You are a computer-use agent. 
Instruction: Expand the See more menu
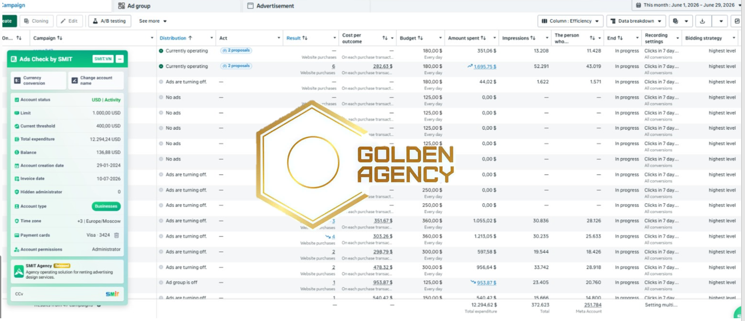[x=153, y=21]
